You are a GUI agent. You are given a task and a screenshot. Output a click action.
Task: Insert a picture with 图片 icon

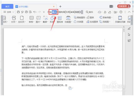38,20
